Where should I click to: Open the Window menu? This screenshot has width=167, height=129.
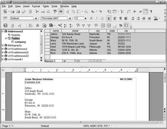click(64, 6)
